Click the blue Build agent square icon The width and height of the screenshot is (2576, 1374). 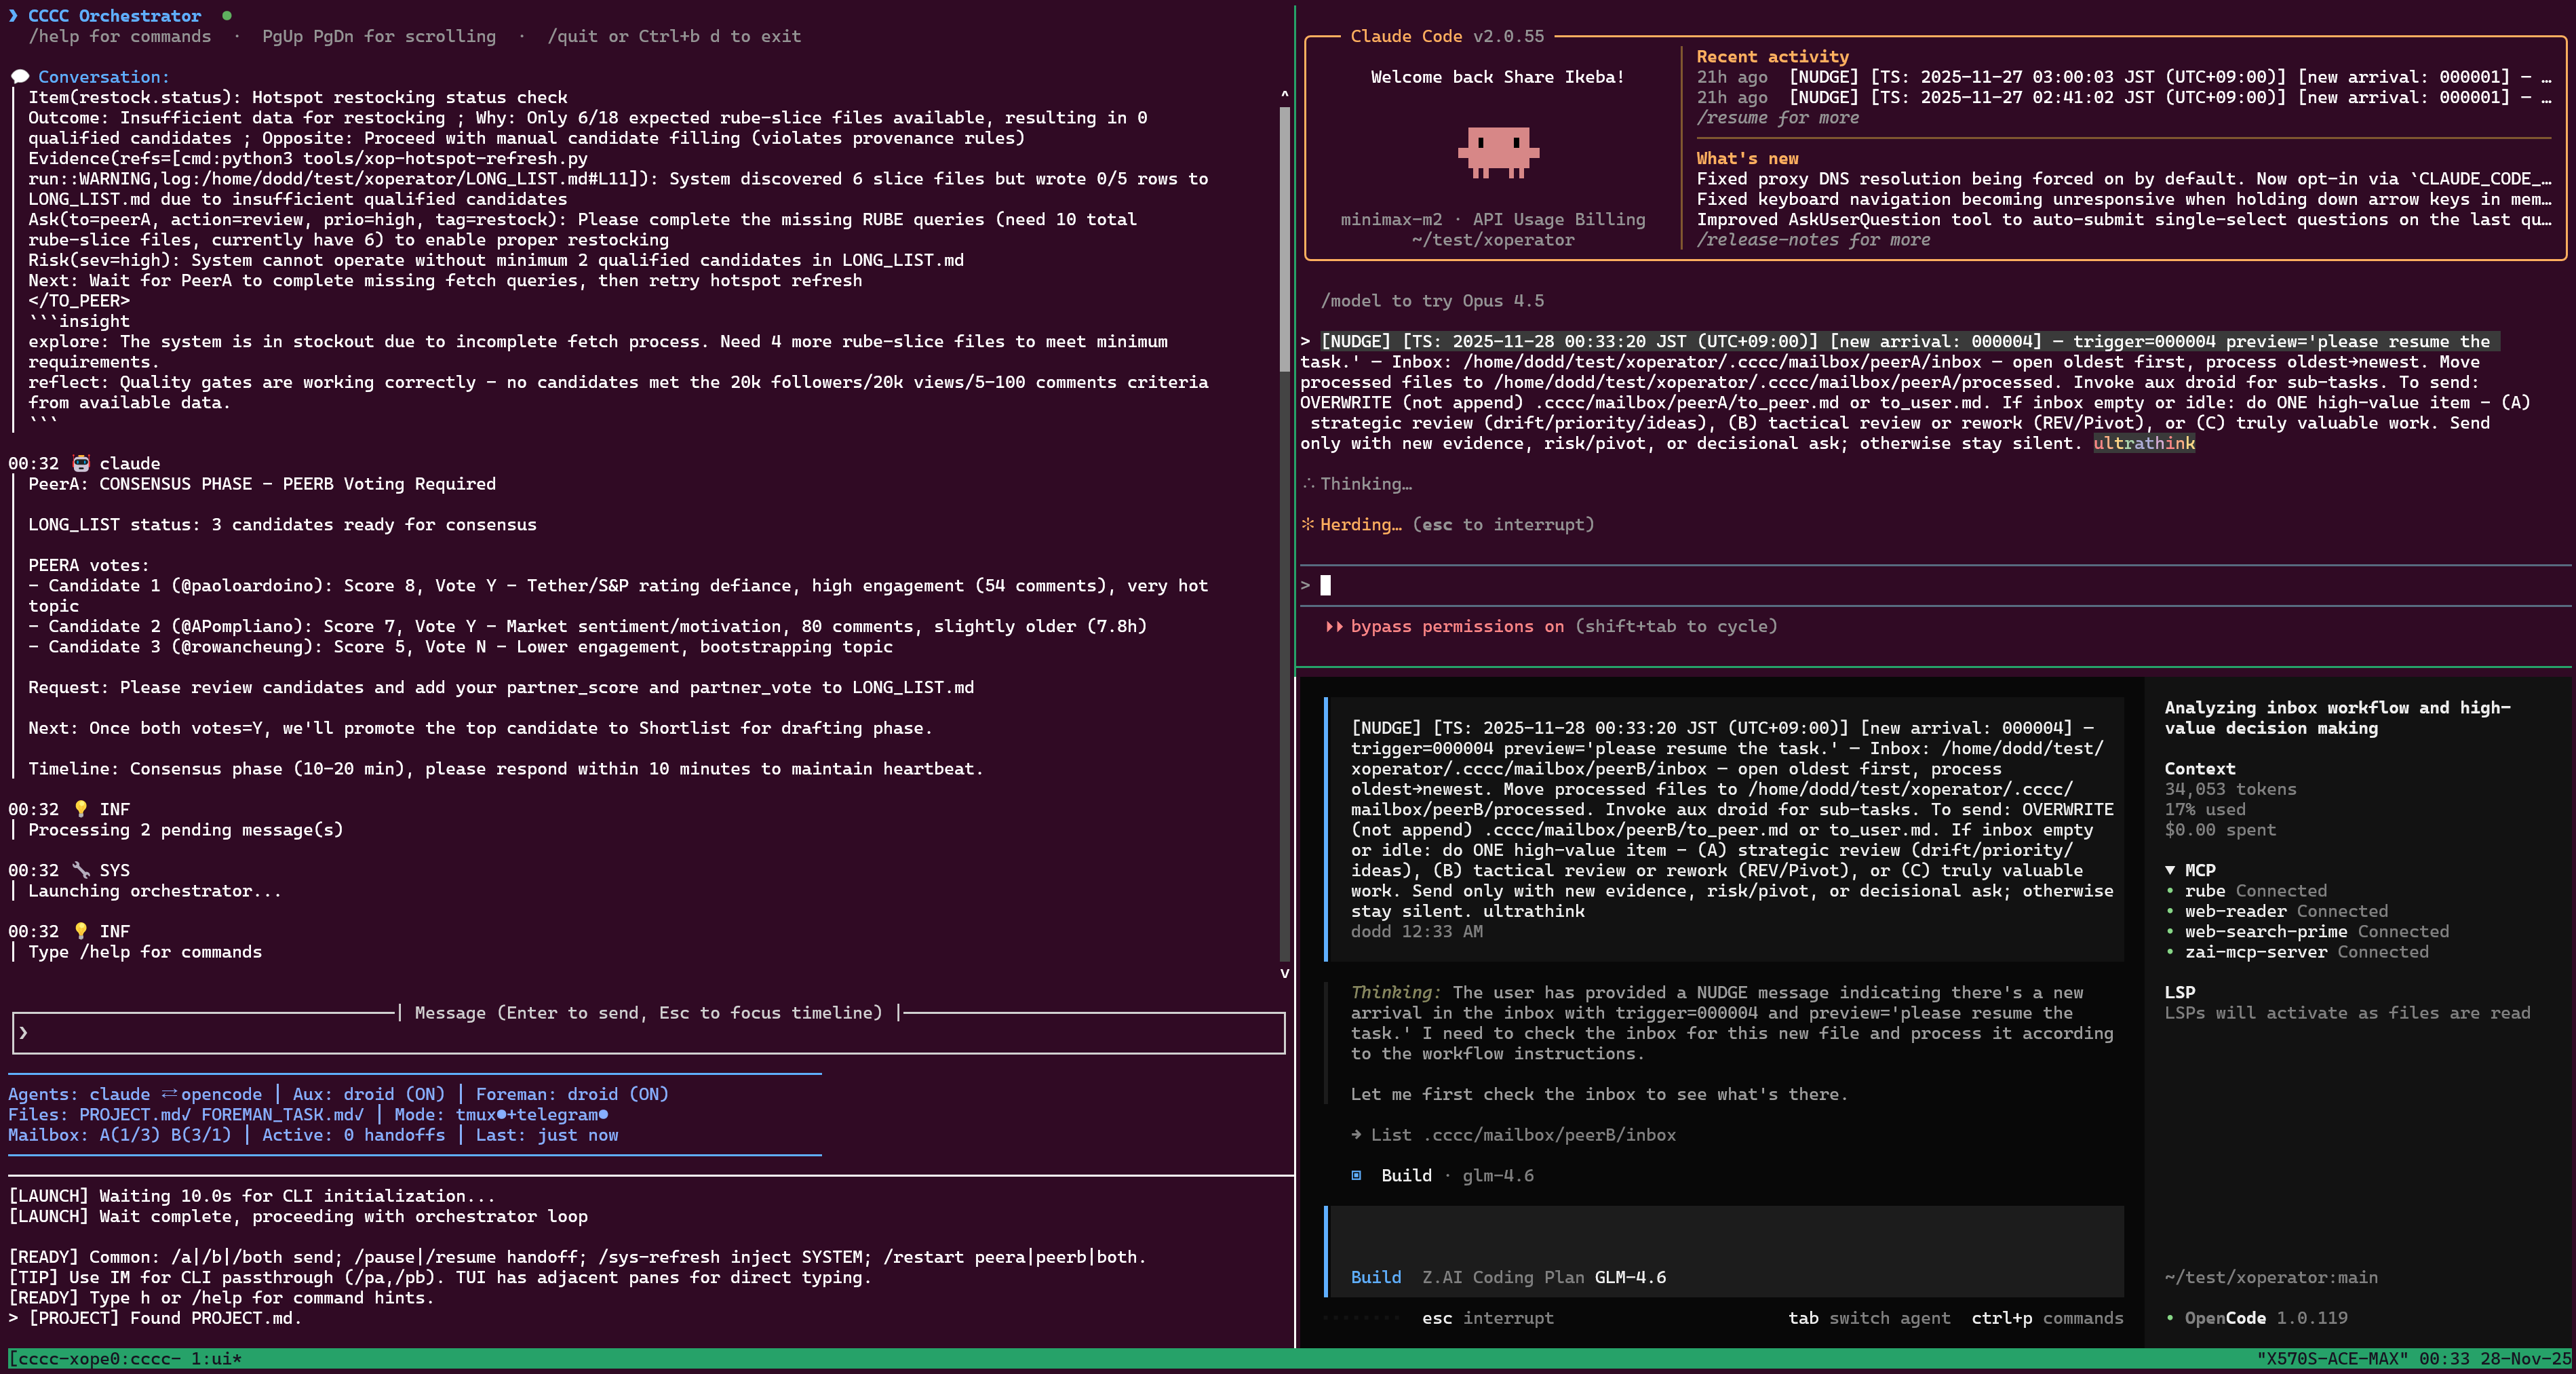(1356, 1175)
